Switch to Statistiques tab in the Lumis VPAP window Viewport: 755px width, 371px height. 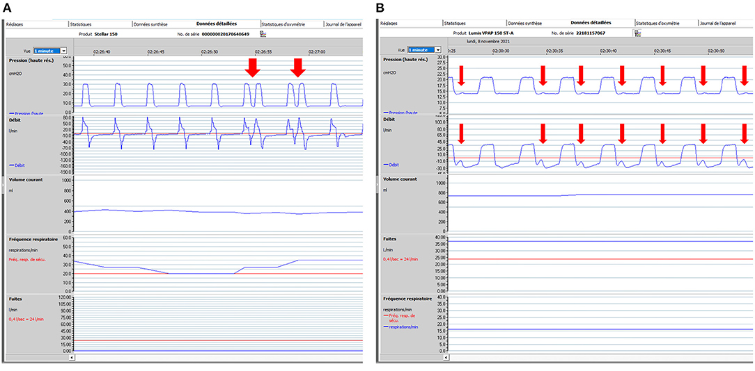pos(456,23)
